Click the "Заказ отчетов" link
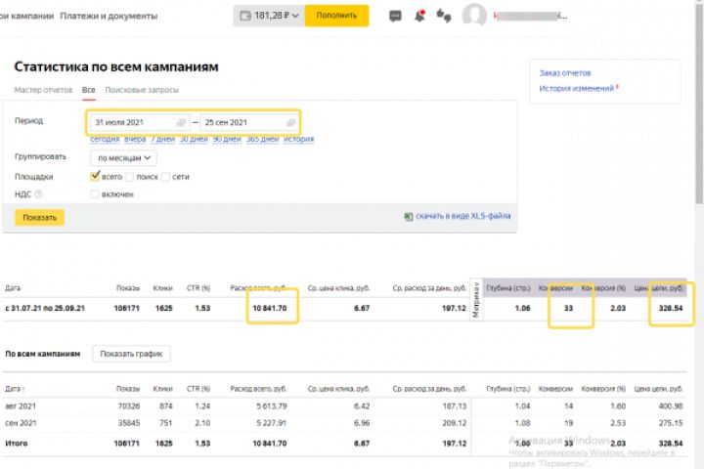The height and width of the screenshot is (469, 704). 565,73
